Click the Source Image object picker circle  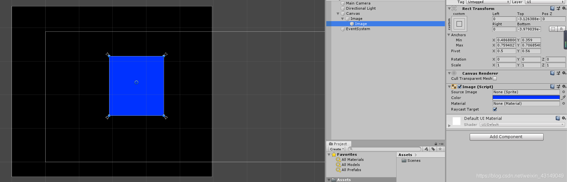(x=563, y=92)
